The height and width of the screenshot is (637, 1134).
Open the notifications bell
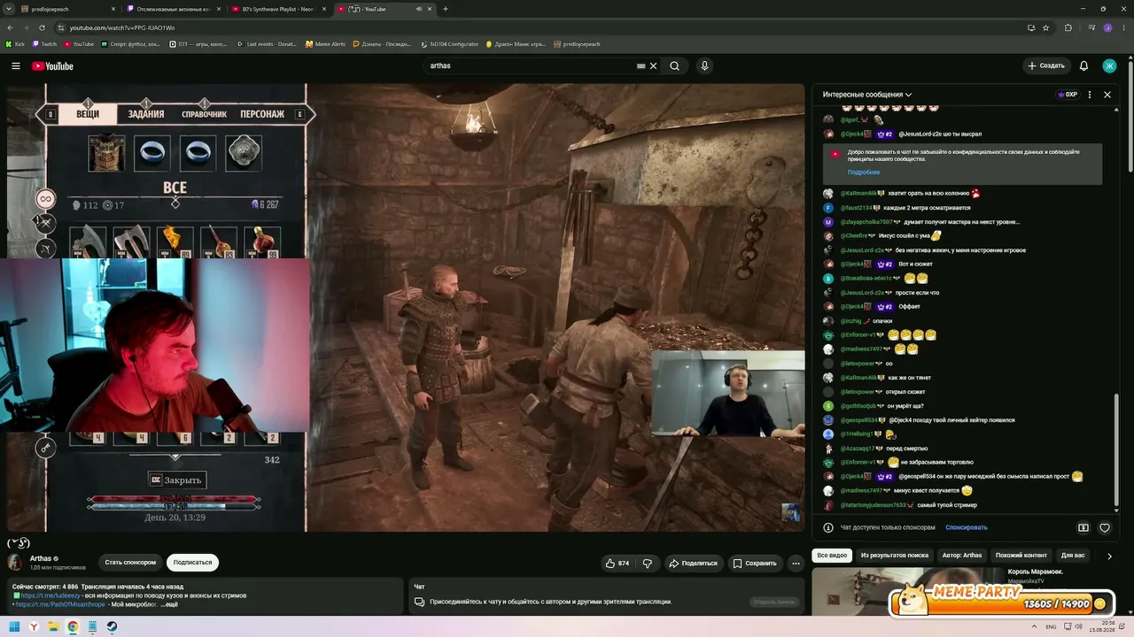point(1084,66)
